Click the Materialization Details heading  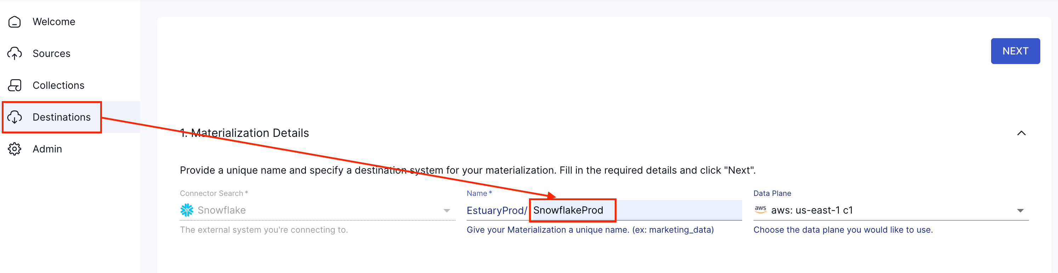pyautogui.click(x=245, y=133)
